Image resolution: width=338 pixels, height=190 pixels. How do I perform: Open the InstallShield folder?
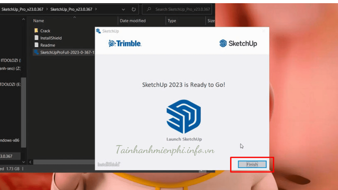[x=51, y=38]
